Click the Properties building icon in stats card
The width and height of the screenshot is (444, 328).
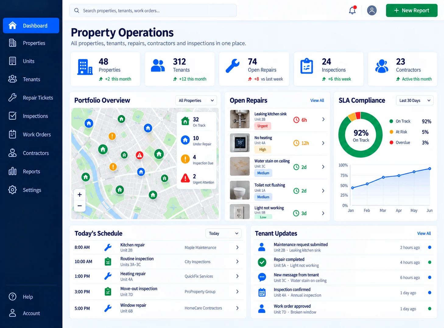(x=85, y=67)
